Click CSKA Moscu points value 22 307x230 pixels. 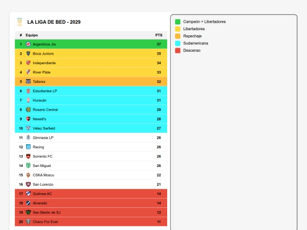[x=159, y=175]
